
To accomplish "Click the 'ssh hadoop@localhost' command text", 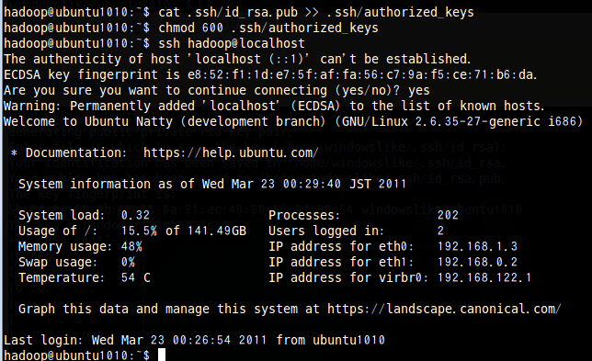I will [x=232, y=43].
